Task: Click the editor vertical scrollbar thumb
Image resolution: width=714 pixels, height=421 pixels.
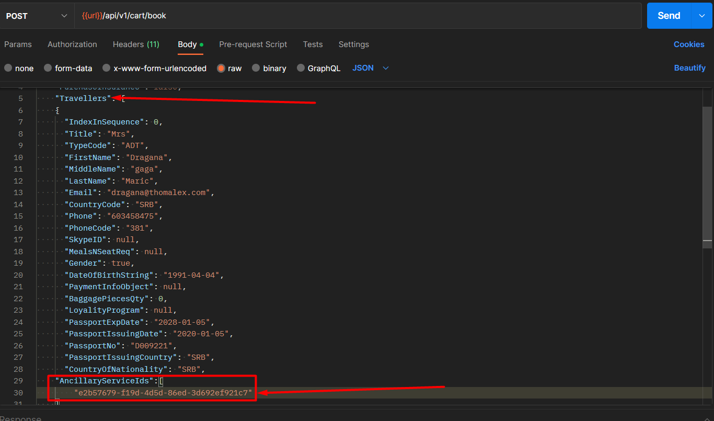Action: (707, 177)
